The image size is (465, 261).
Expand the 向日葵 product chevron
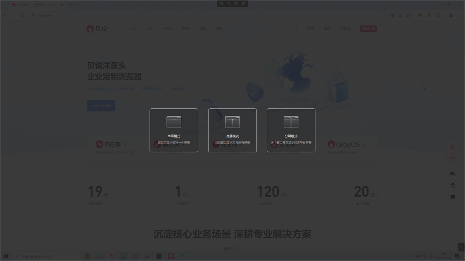[x=125, y=144]
